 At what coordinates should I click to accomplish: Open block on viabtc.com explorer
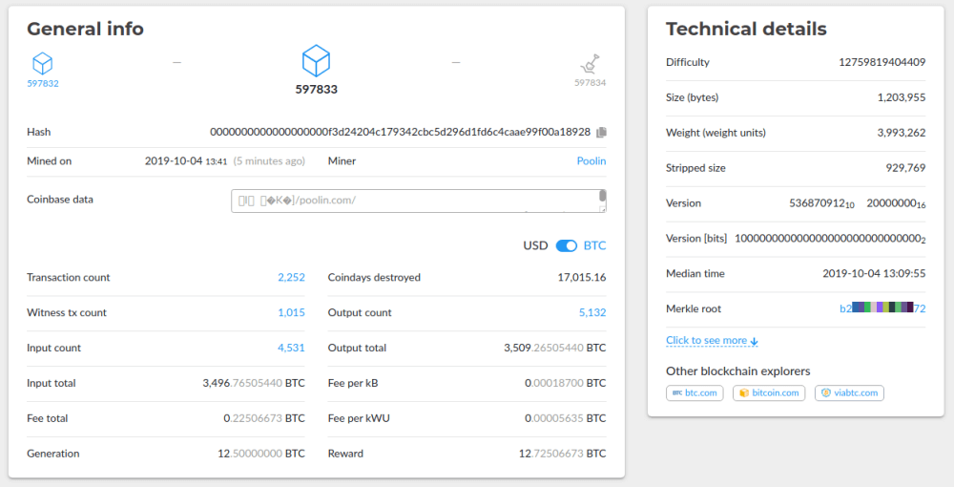click(849, 392)
